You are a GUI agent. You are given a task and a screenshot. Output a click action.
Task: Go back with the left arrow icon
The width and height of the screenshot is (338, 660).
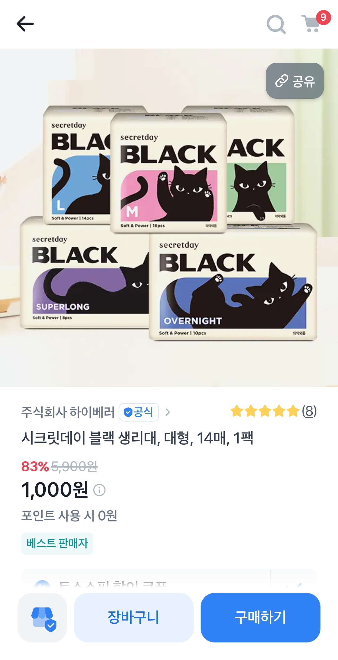25,24
